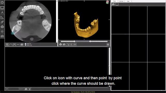Select the compass measurement tool
Viewport: 166px width, 93px height.
(2, 12)
